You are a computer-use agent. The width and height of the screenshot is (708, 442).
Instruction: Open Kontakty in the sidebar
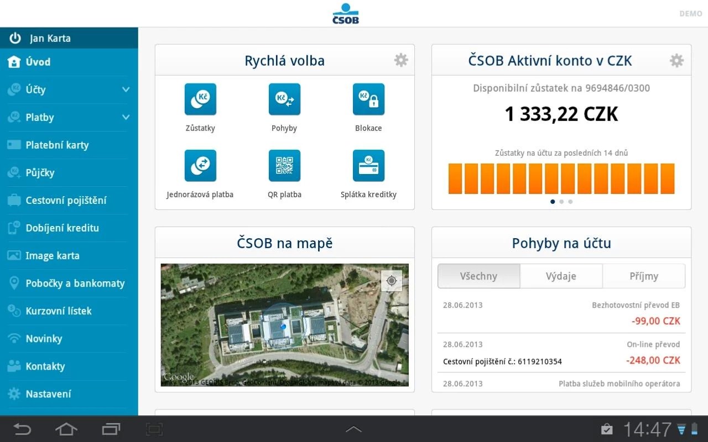point(69,366)
